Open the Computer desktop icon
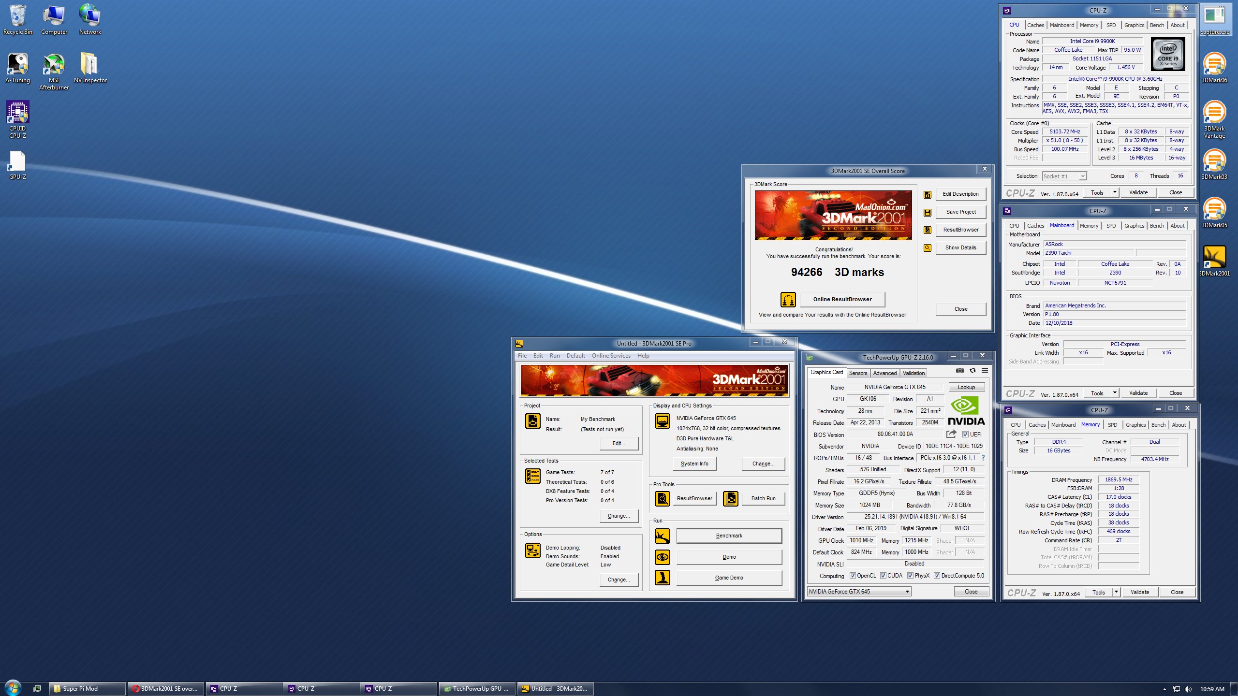1238x696 pixels. pyautogui.click(x=54, y=20)
